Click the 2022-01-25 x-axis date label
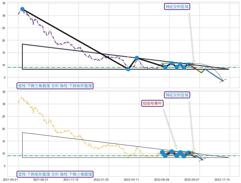This screenshot has height=183, width=241. (x=101, y=179)
